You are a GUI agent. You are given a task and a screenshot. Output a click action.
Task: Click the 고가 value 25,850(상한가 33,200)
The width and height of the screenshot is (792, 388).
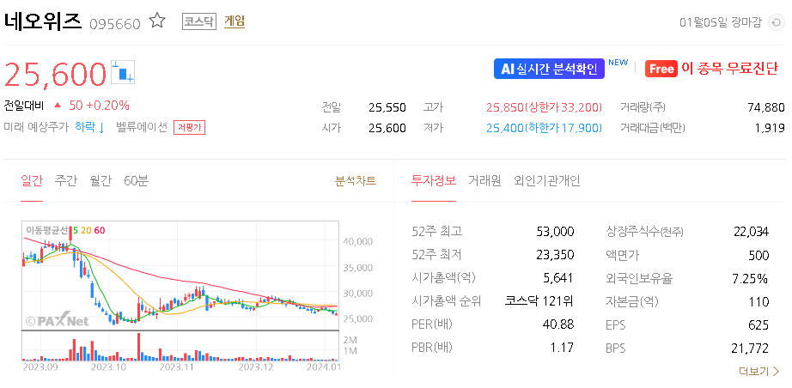tap(545, 107)
